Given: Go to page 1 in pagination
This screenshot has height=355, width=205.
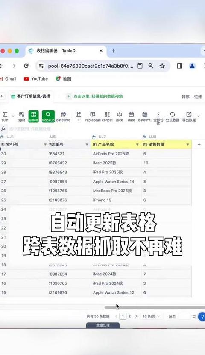Looking at the screenshot, I should click(123, 316).
